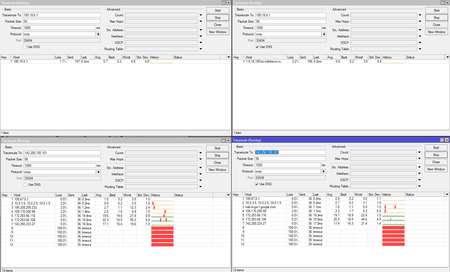Open column chooser arrow in top-right table header
The height and width of the screenshot is (272, 450).
448,57
